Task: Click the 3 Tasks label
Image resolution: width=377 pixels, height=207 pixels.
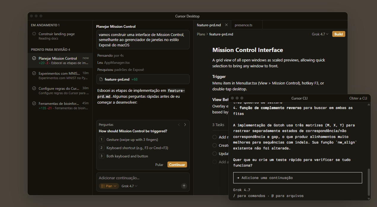Action: (218, 125)
